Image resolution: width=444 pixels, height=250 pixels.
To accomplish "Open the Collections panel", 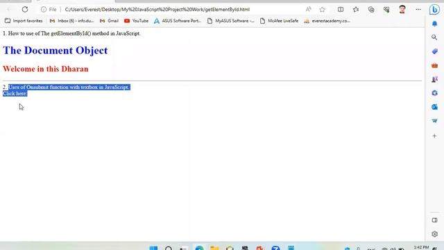I will pos(371,9).
